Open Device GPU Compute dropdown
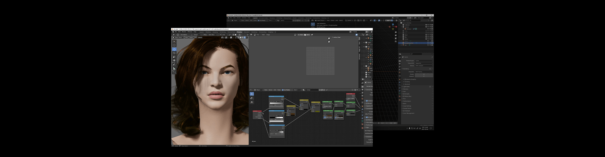This screenshot has width=605, height=157. (x=424, y=66)
